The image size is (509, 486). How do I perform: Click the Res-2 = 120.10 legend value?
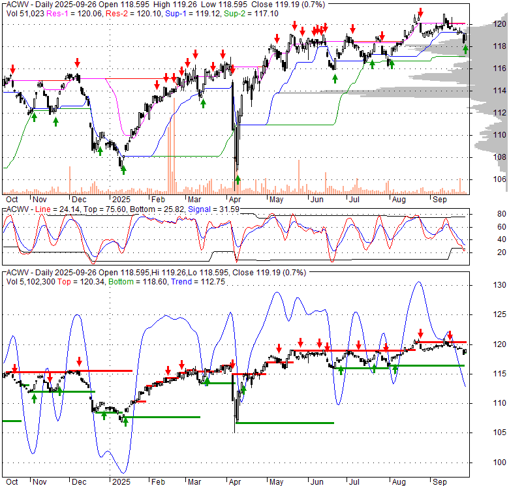coord(134,14)
